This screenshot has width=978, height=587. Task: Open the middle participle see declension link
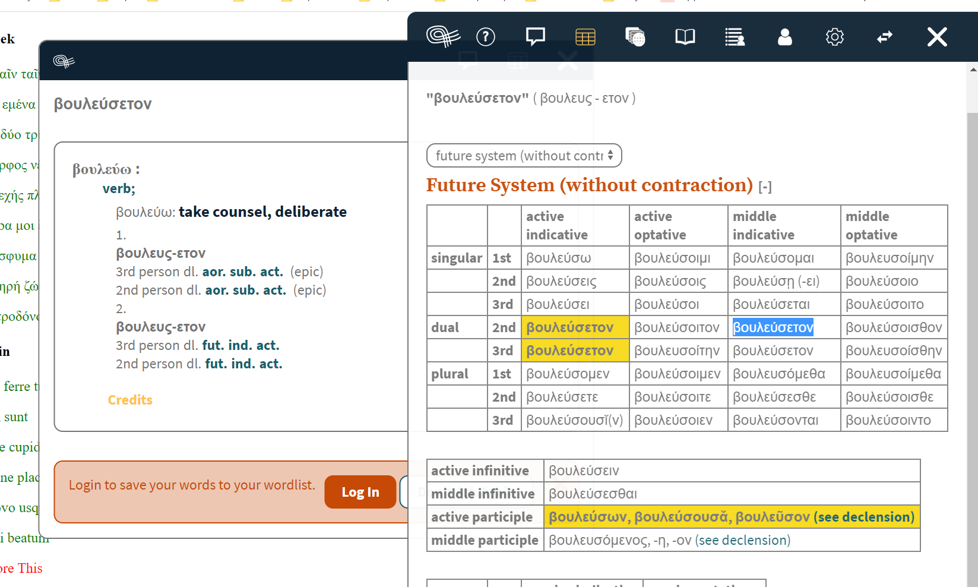tap(743, 540)
